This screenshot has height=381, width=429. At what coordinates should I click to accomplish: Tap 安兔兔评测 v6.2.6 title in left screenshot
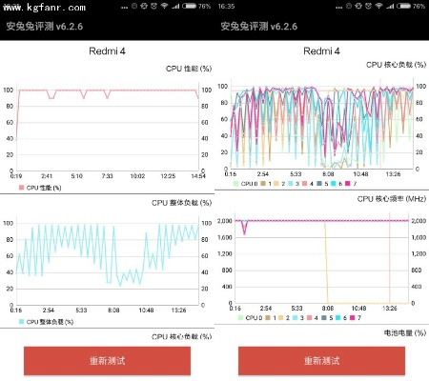pyautogui.click(x=45, y=26)
